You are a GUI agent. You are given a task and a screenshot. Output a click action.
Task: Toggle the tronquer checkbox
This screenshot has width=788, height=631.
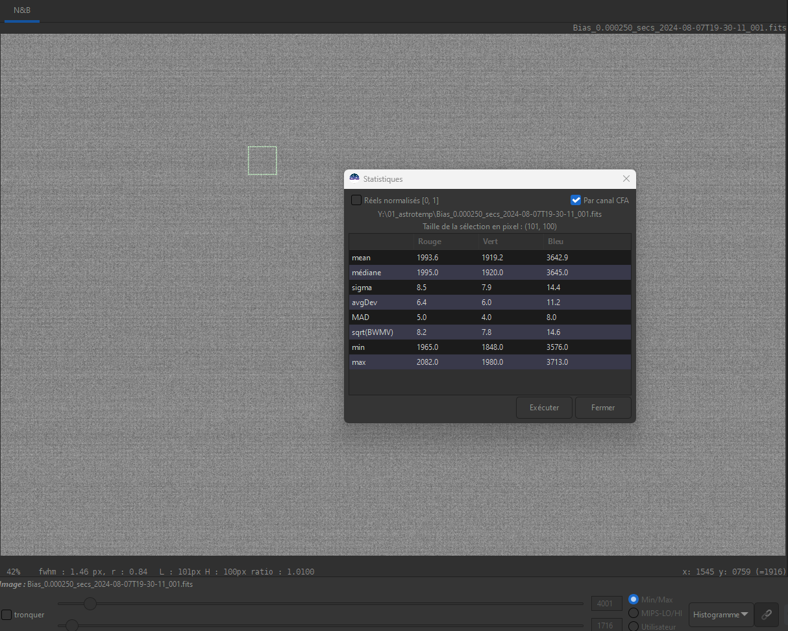pos(6,615)
